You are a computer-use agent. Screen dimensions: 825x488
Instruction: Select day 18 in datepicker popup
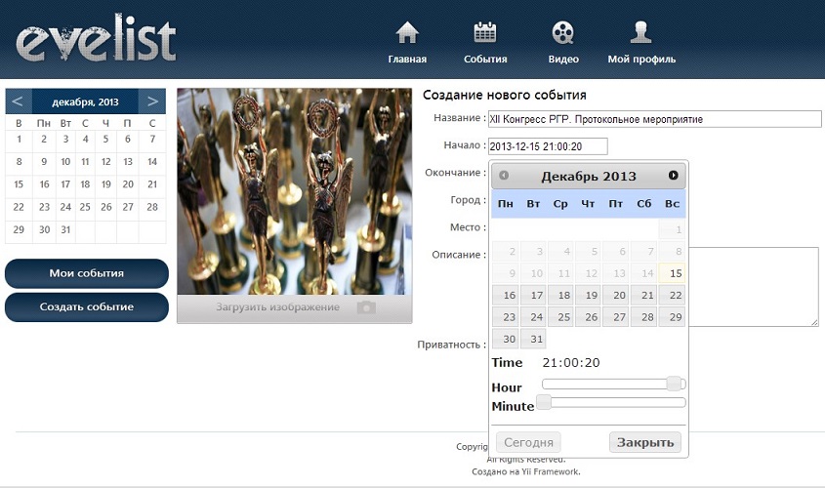[x=560, y=295]
